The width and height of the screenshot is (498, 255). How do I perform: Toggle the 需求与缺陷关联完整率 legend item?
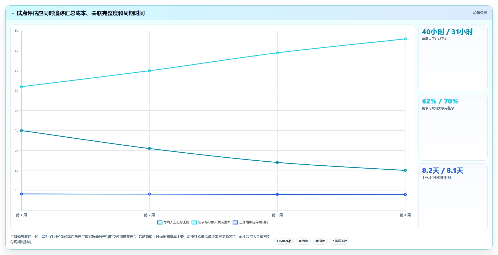(211, 222)
